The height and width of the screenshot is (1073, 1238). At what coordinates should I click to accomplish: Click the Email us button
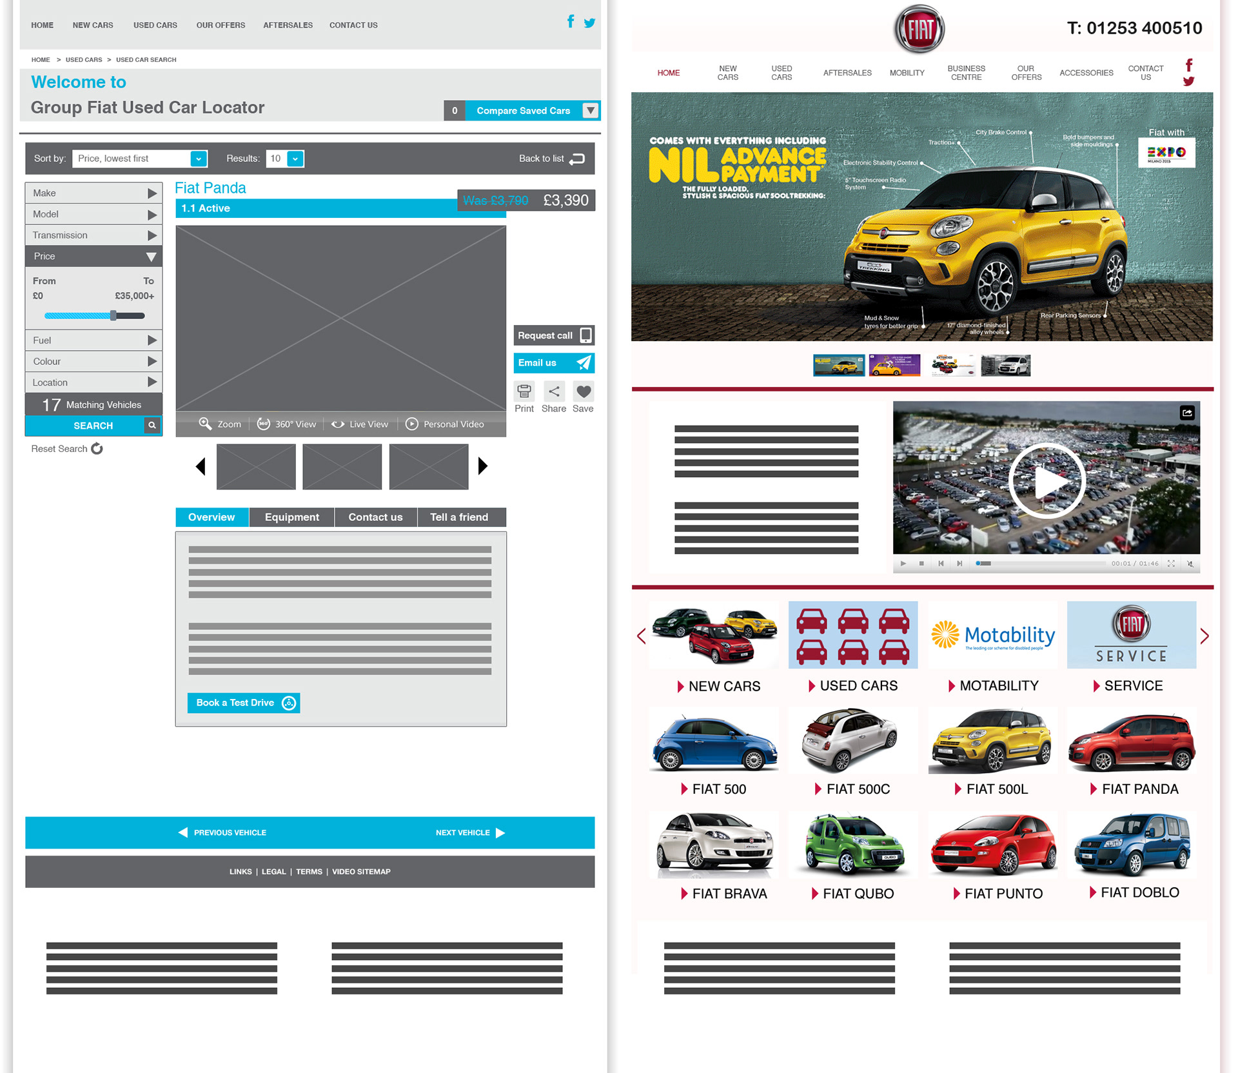pos(554,363)
